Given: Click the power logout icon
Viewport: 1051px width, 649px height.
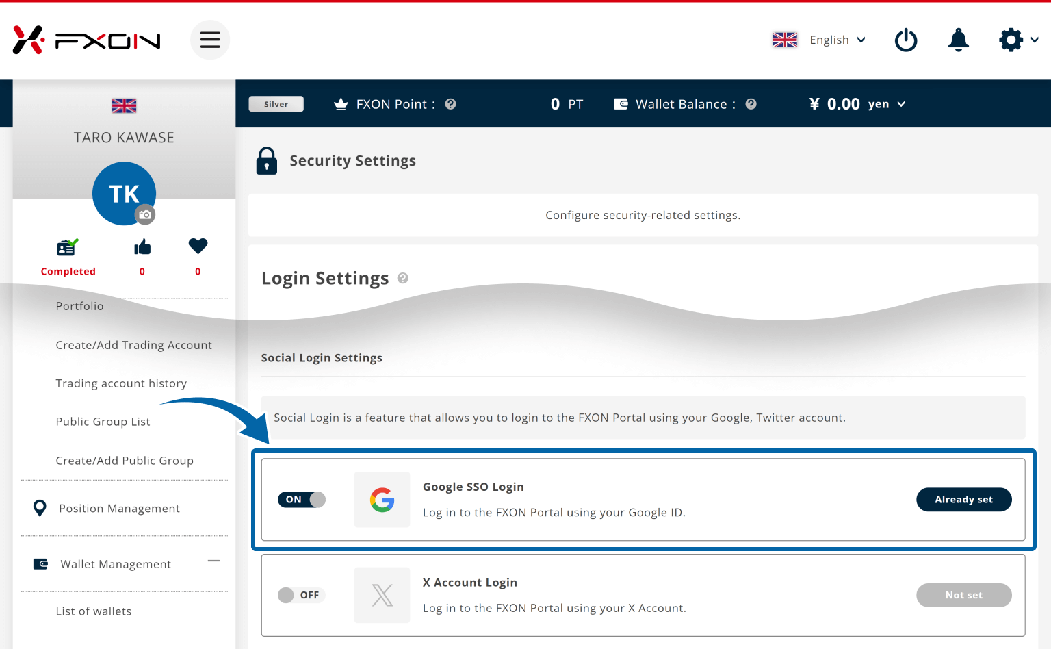Looking at the screenshot, I should point(906,40).
